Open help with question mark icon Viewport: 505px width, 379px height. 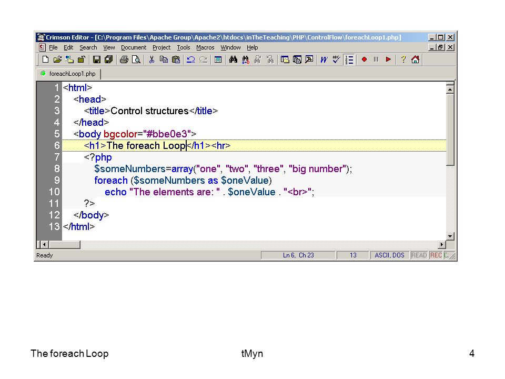tap(403, 59)
